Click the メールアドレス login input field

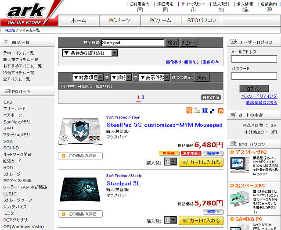pyautogui.click(x=254, y=59)
